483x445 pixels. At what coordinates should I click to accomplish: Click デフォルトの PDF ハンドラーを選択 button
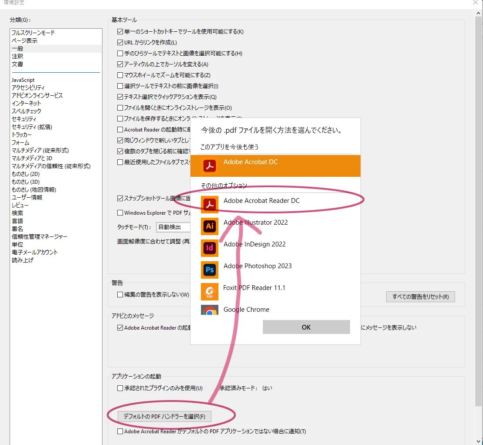coord(164,416)
